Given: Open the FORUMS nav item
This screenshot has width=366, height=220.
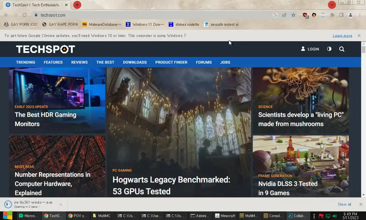Looking at the screenshot, I should point(204,62).
